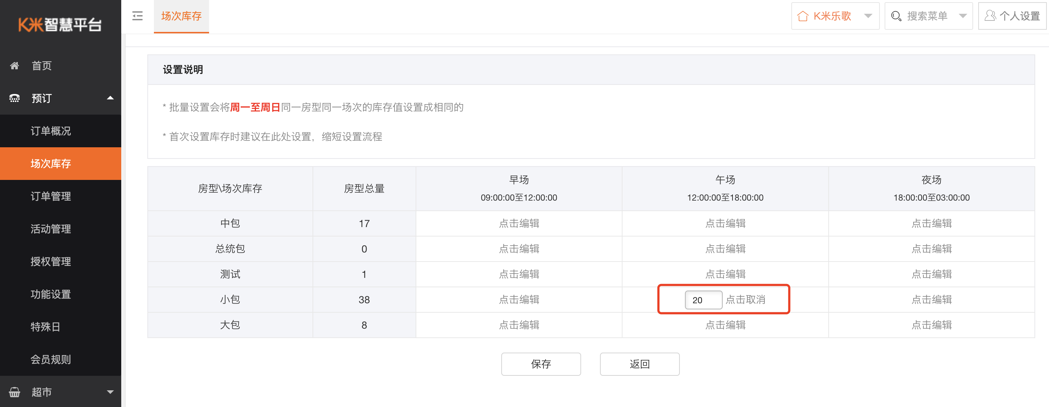The height and width of the screenshot is (407, 1049).
Task: Open 功能设置 in the sidebar
Action: (x=61, y=294)
